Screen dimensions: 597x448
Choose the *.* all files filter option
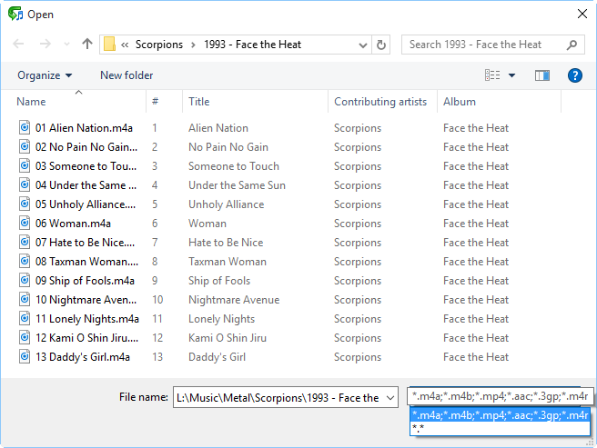[x=500, y=429]
